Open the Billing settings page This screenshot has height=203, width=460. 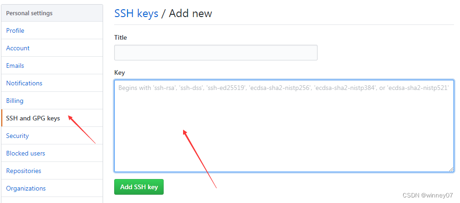[15, 101]
